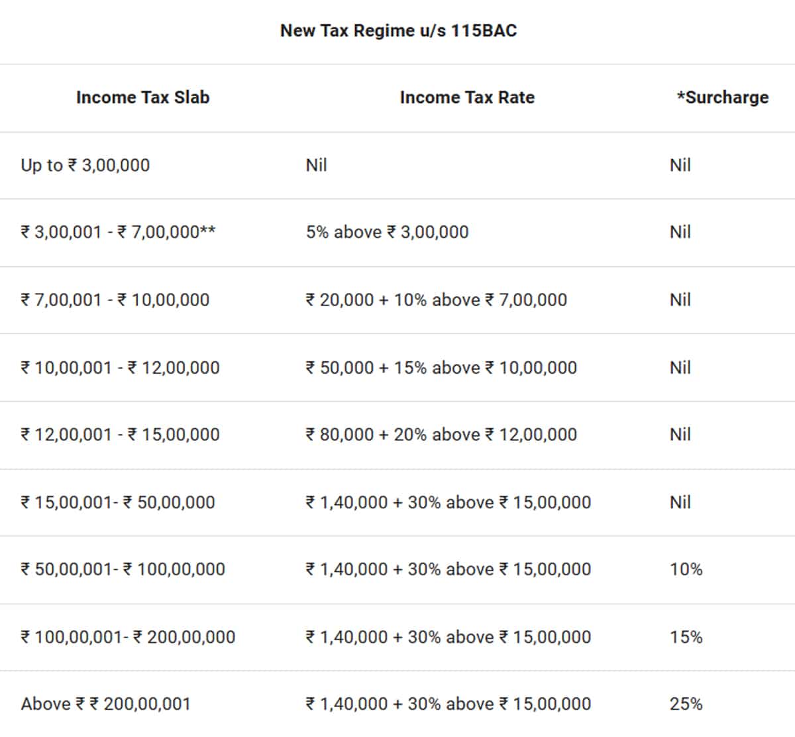This screenshot has width=795, height=737.
Task: Click the 'Up to ₹ 3,00,000' slab cell
Action: click(85, 165)
